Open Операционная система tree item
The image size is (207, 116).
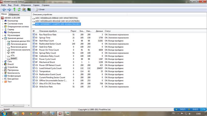(18, 27)
